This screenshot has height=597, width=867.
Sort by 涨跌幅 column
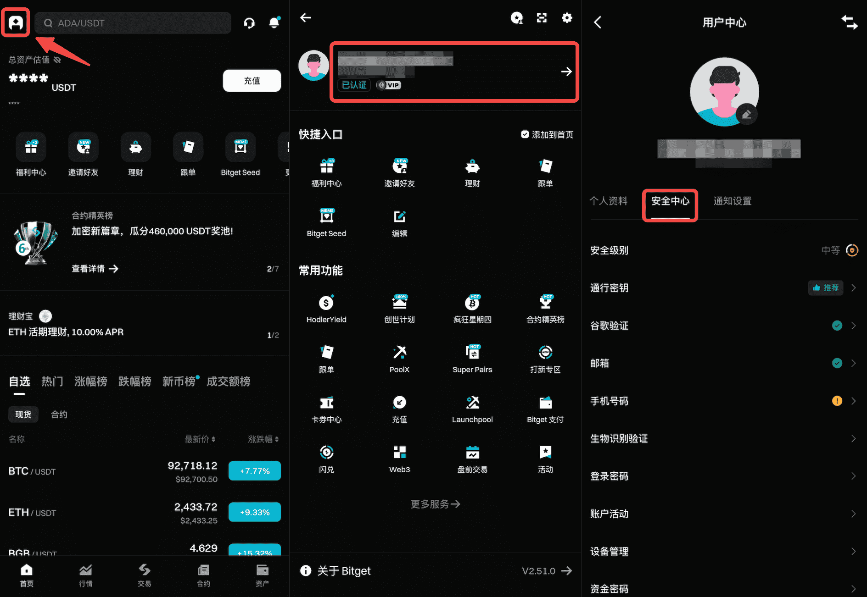pos(263,439)
